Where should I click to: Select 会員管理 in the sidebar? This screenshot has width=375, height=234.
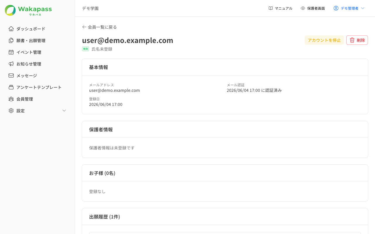25,99
